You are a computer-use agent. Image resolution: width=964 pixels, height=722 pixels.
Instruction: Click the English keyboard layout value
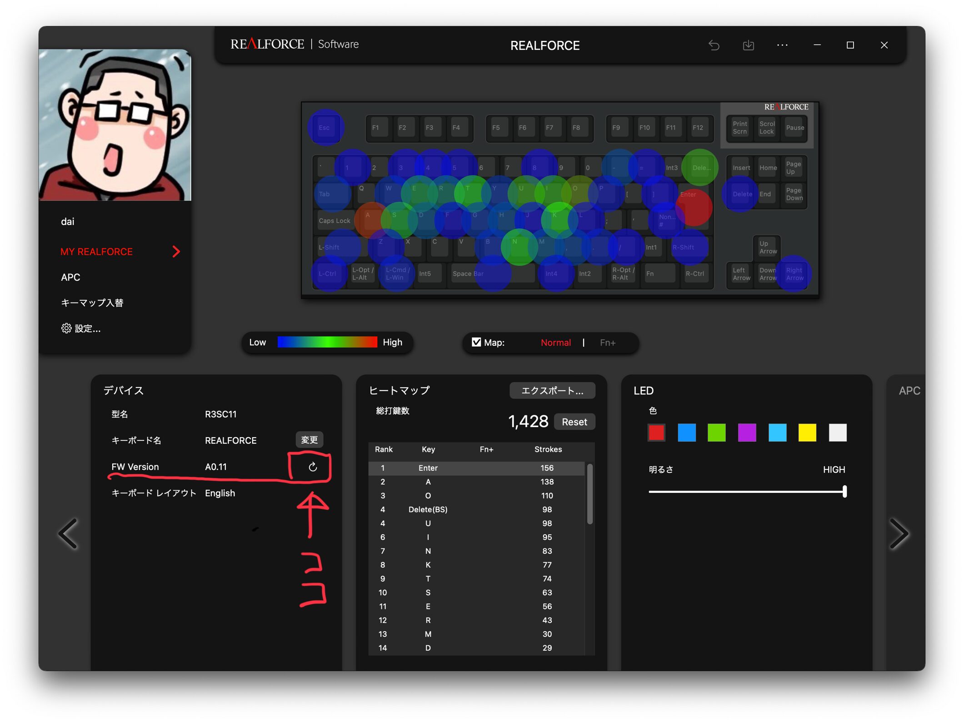click(x=220, y=493)
